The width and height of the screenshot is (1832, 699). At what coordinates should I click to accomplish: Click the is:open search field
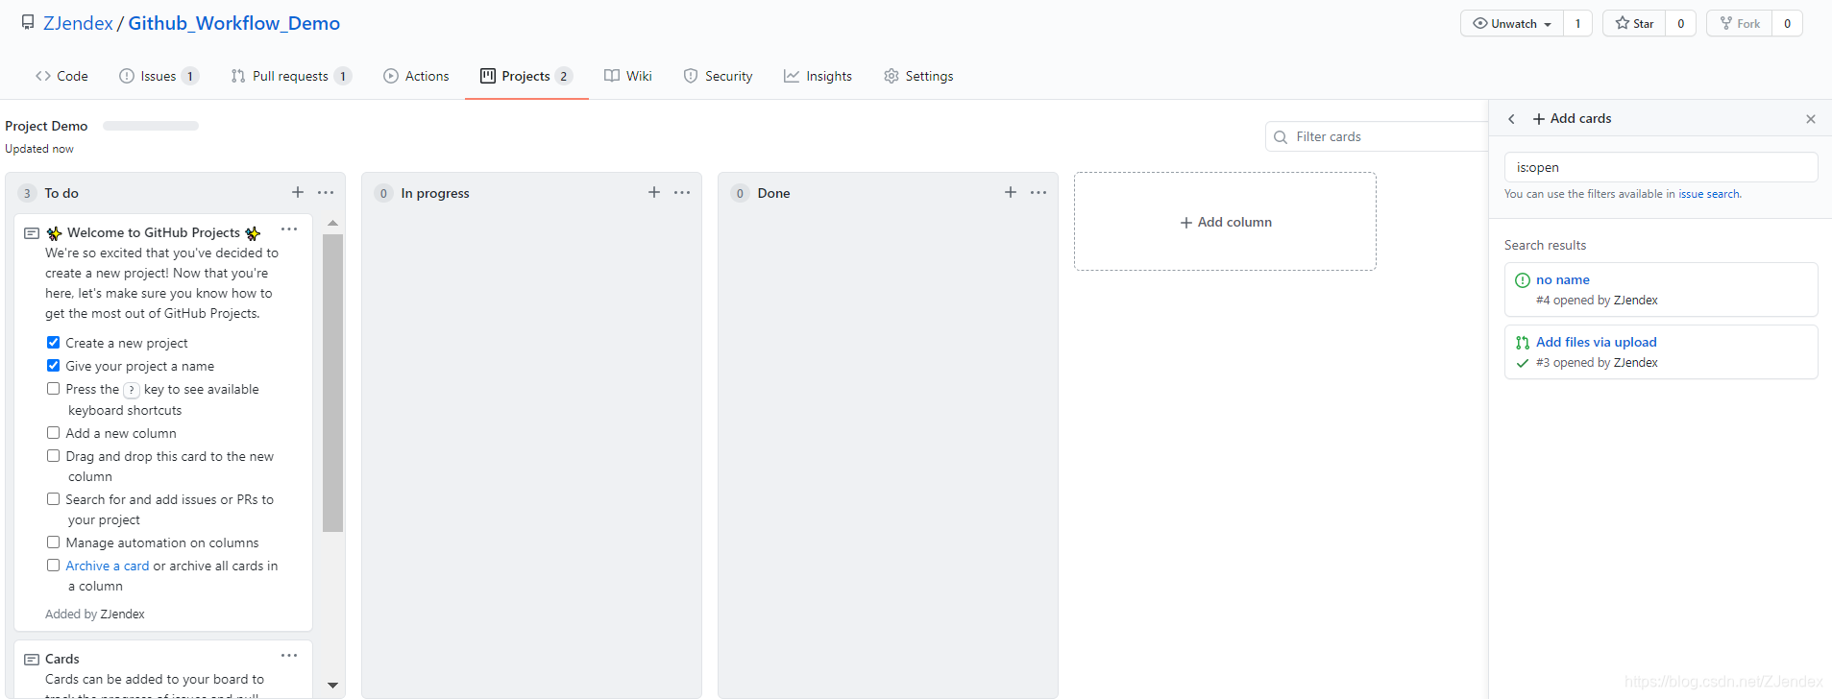click(x=1661, y=167)
